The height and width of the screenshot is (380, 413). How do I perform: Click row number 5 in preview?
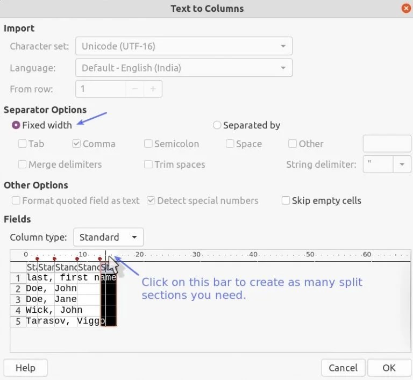[x=18, y=321]
